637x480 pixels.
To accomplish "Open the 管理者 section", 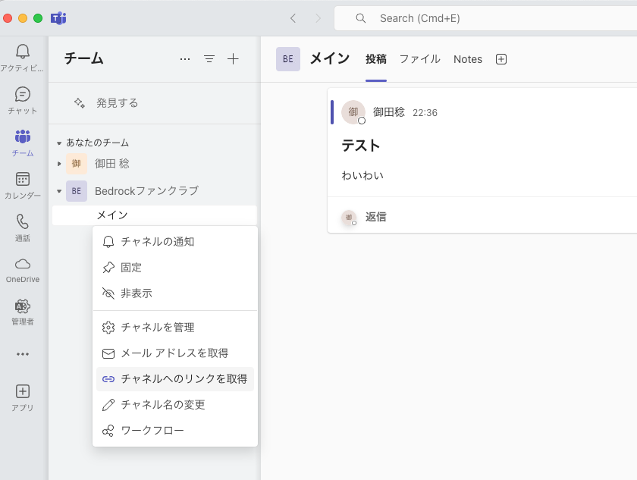I will coord(23,312).
